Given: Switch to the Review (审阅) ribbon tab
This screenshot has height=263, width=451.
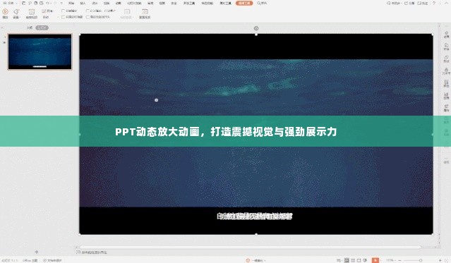Looking at the screenshot, I should click(x=150, y=3).
